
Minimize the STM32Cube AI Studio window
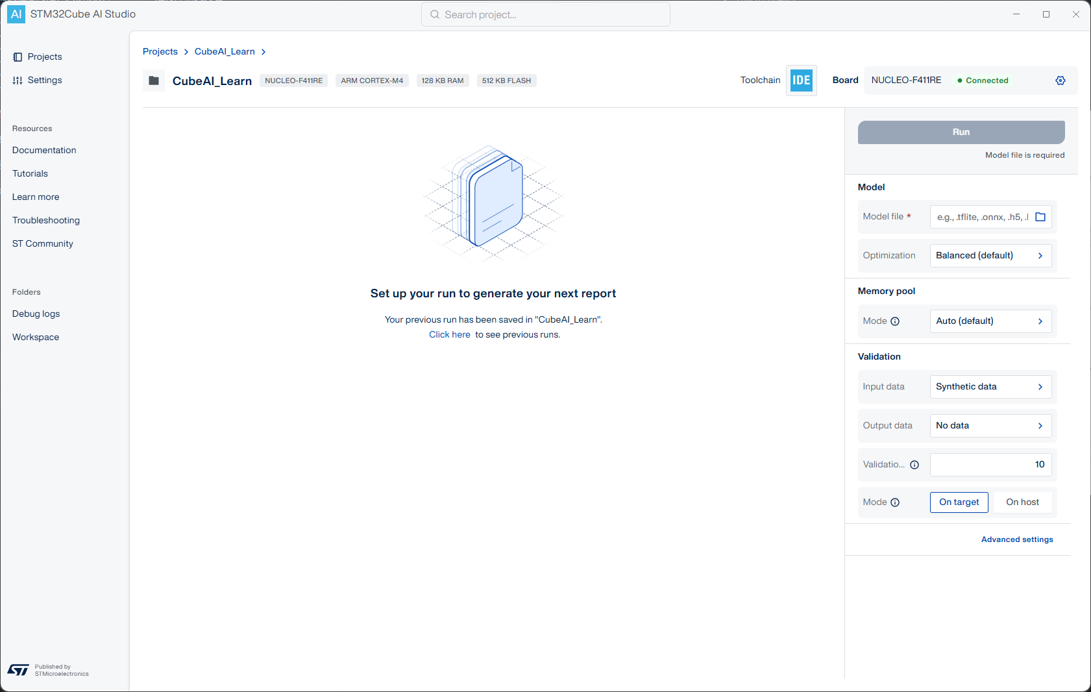point(1016,14)
